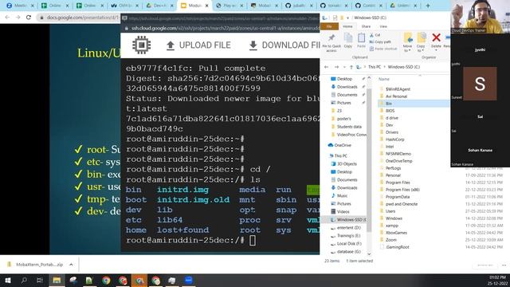Viewport: 510px width, 287px height.
Task: Click the Task View taskbar icon
Action: (40, 281)
